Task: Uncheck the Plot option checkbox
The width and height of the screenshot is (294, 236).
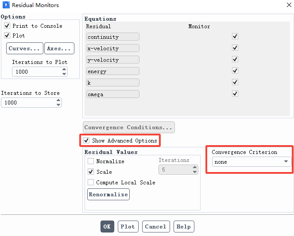Action: point(7,35)
